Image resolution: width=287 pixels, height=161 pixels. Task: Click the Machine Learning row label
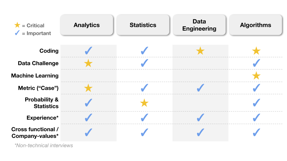pyautogui.click(x=35, y=75)
